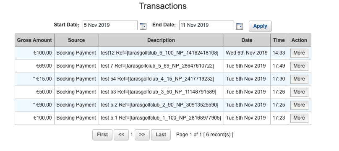Click the 17:30 time cell
The height and width of the screenshot is (151, 339).
[279, 79]
